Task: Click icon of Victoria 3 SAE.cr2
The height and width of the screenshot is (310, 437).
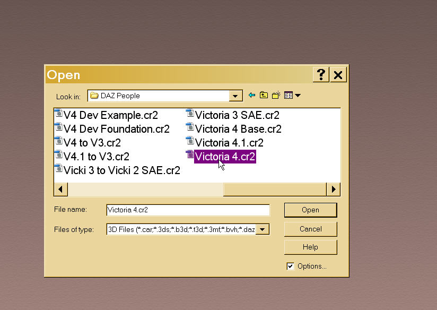Action: coord(190,114)
